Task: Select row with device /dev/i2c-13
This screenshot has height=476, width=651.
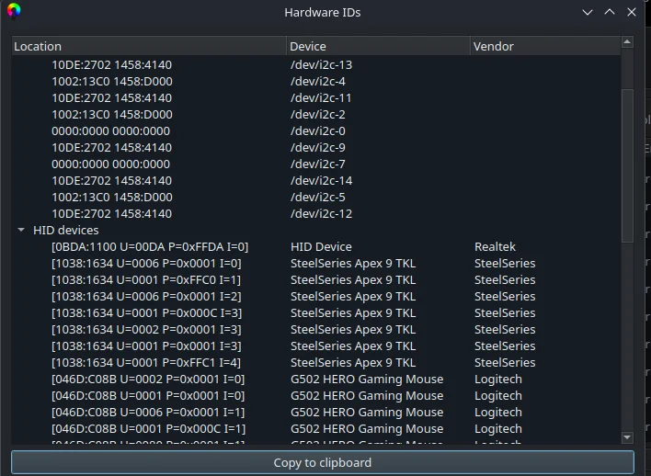Action: pyautogui.click(x=316, y=64)
